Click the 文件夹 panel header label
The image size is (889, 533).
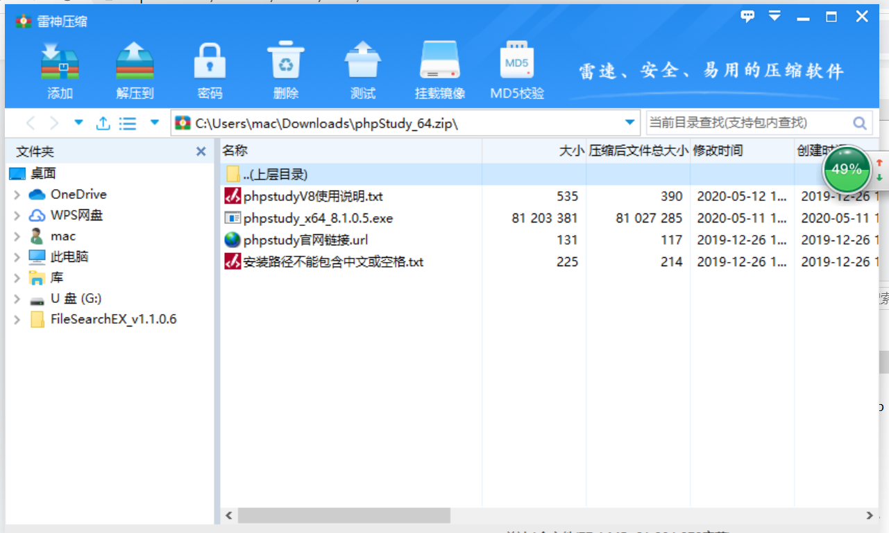35,151
